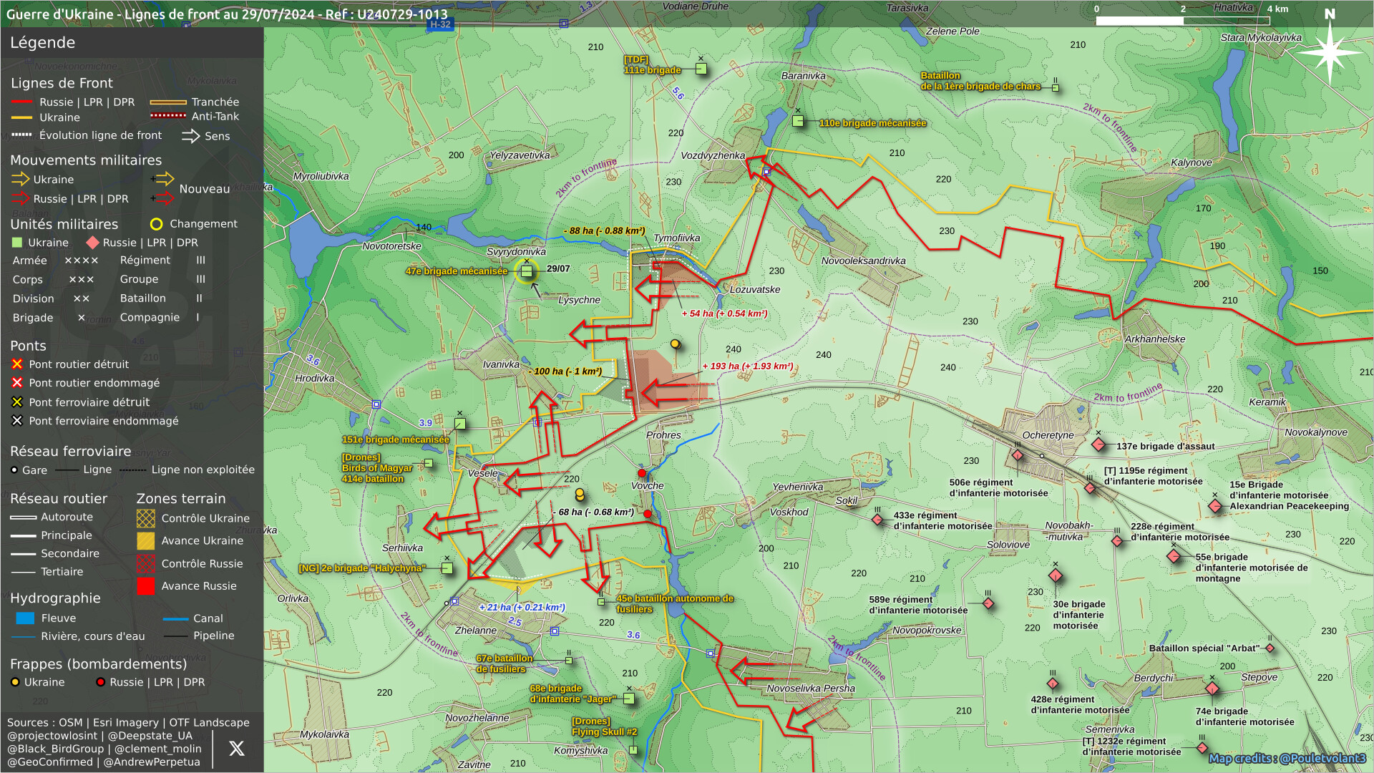Image resolution: width=1374 pixels, height=773 pixels.
Task: Click the north compass star icon
Action: (x=1330, y=52)
